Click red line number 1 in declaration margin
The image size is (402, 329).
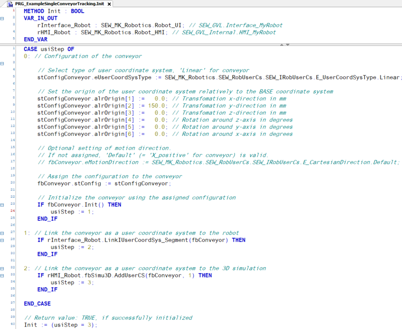14,11
